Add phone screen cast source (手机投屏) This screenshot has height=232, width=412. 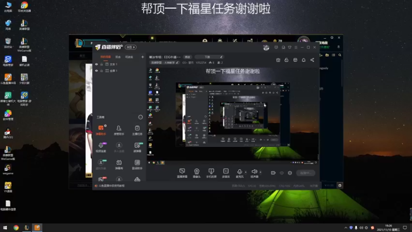pyautogui.click(x=211, y=173)
